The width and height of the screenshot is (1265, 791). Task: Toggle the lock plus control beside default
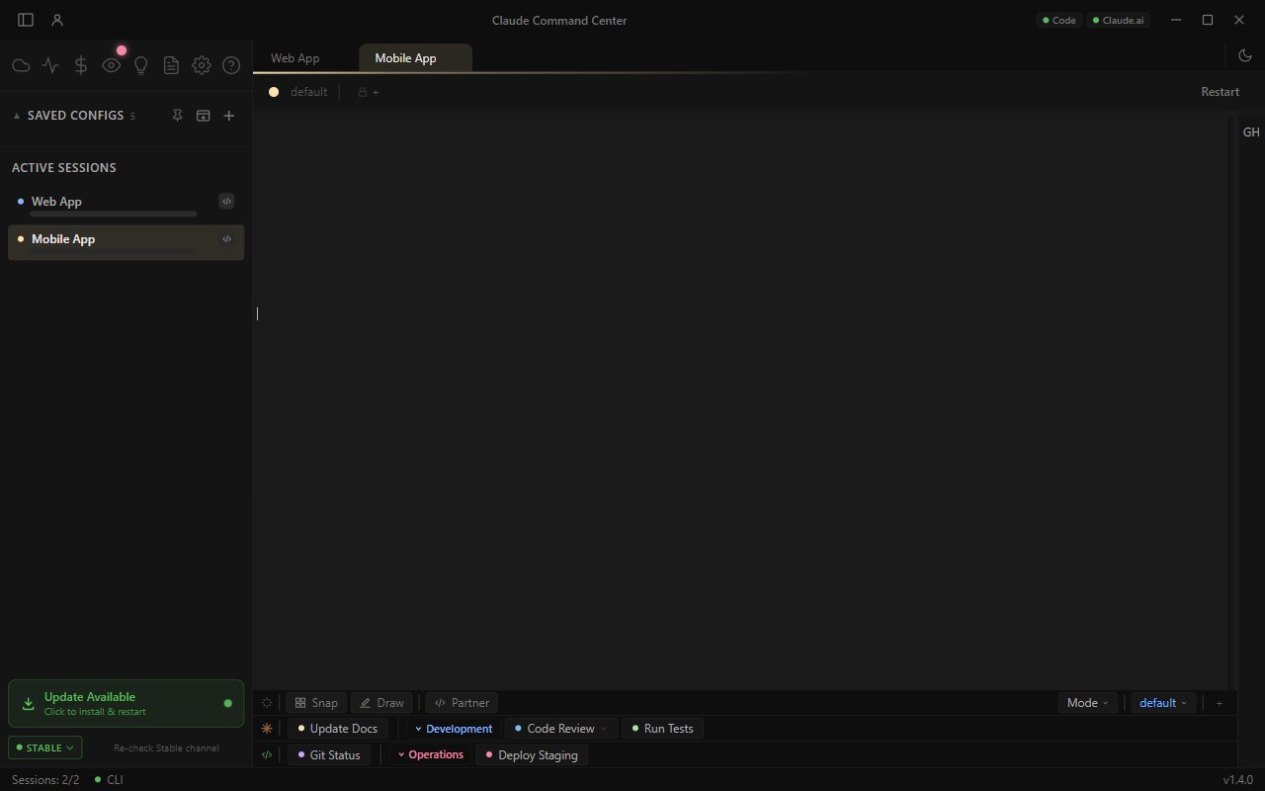369,92
